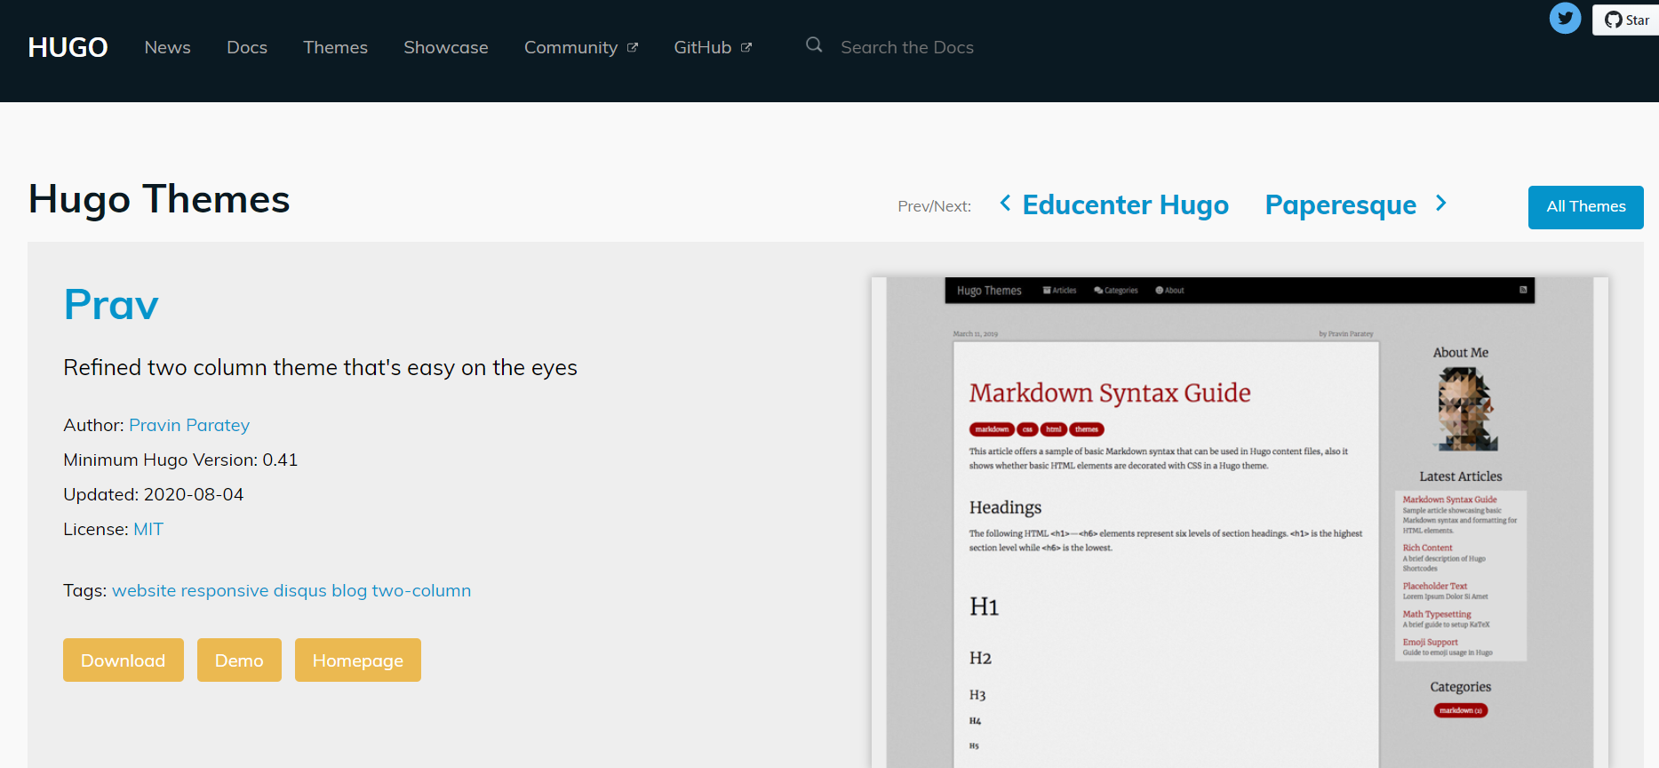Click 'Minimum Hugo Version: 0.41' text

coord(180,460)
